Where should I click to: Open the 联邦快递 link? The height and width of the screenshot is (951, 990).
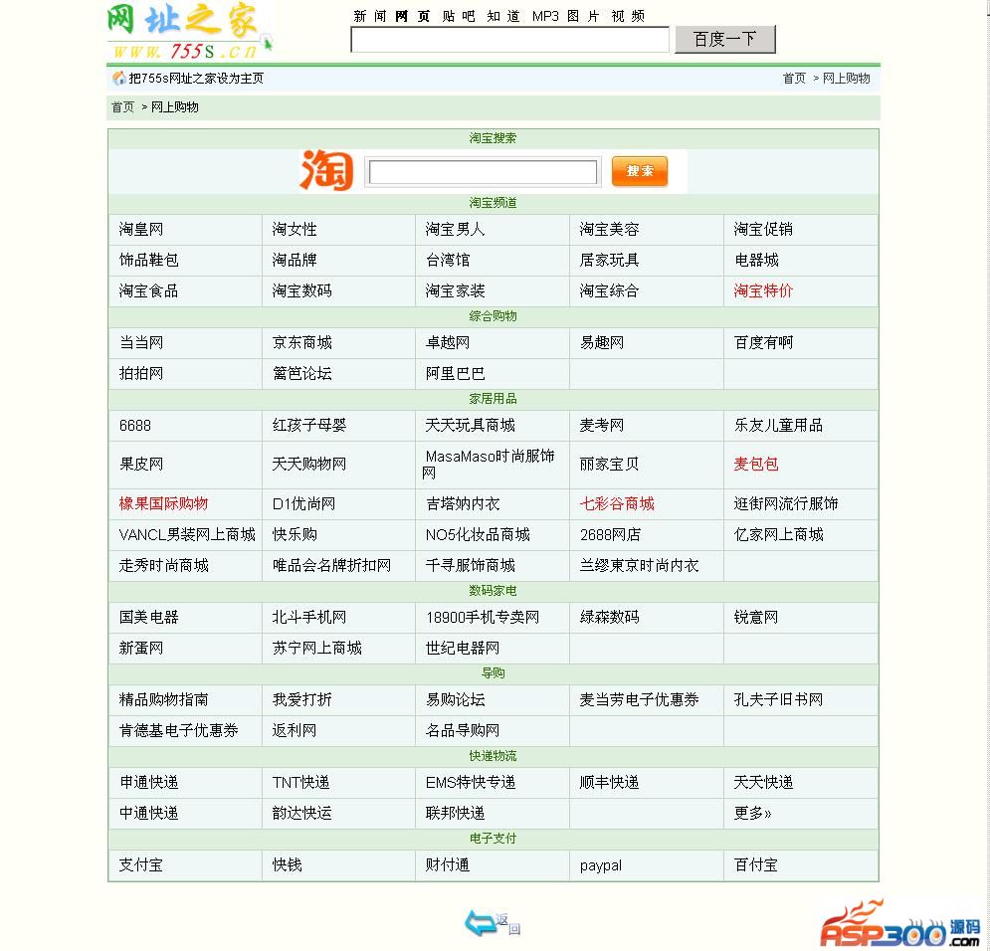(455, 814)
